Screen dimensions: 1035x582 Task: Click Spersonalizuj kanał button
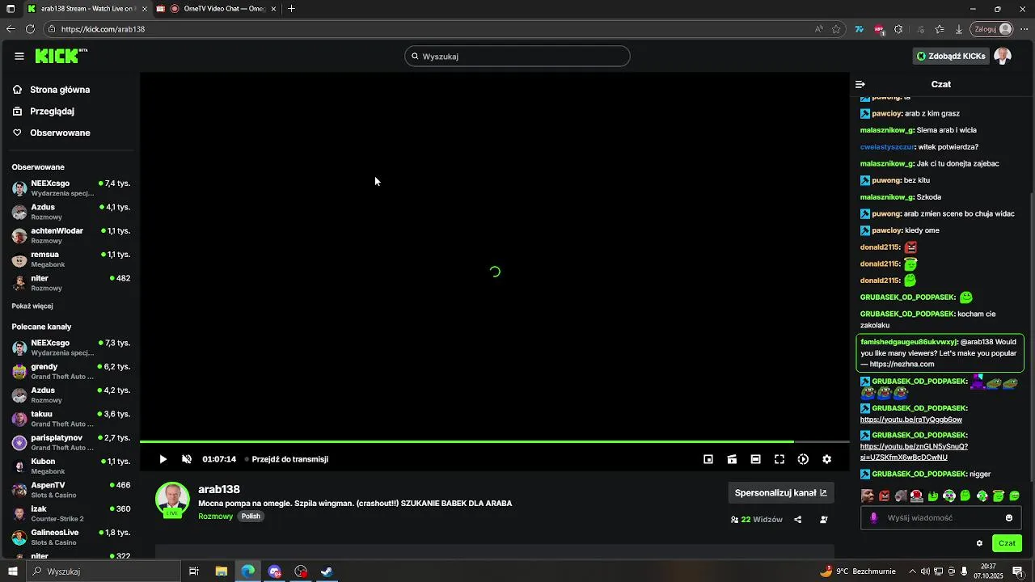(781, 493)
